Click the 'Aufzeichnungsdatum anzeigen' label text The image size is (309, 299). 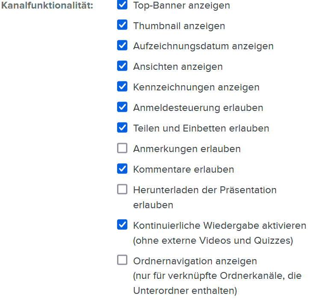coord(203,46)
